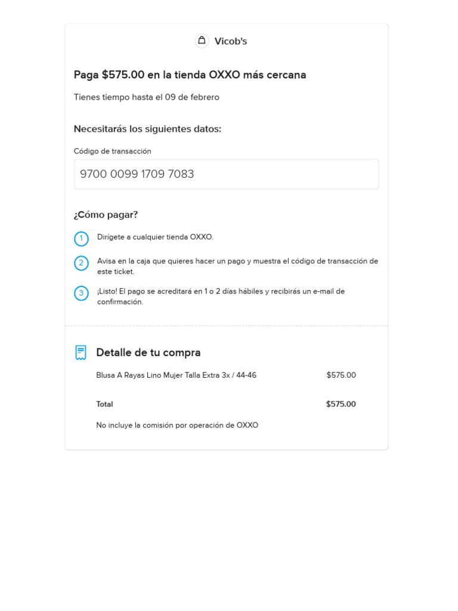Click the Detalle de tu compra heading
The height and width of the screenshot is (611, 458).
(148, 353)
